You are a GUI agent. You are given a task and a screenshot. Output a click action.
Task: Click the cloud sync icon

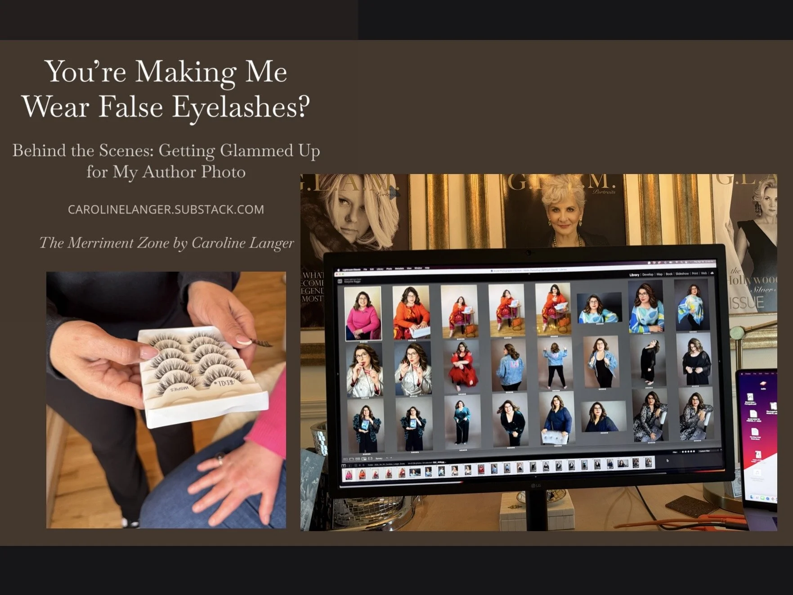coord(712,273)
